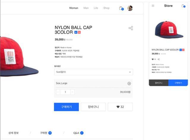
Task: Go to the Man menu
Action: point(86,8)
